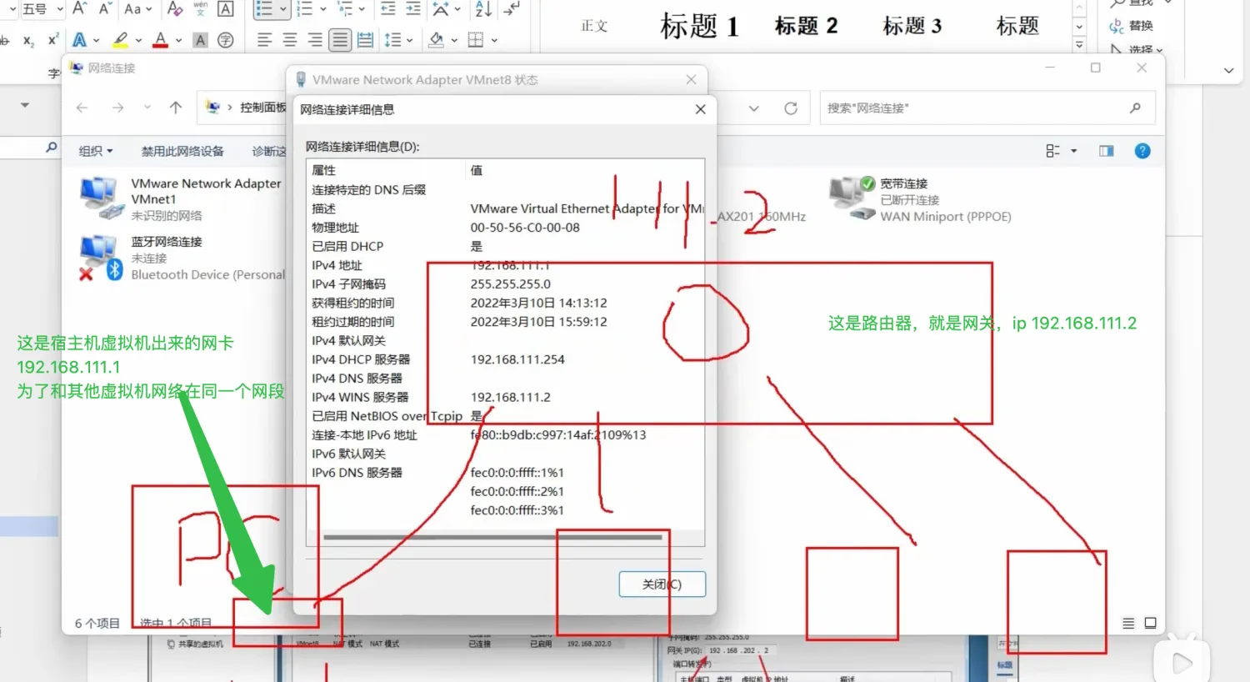This screenshot has height=682, width=1250.
Task: Open the 五号 font size dropdown
Action: (x=42, y=9)
